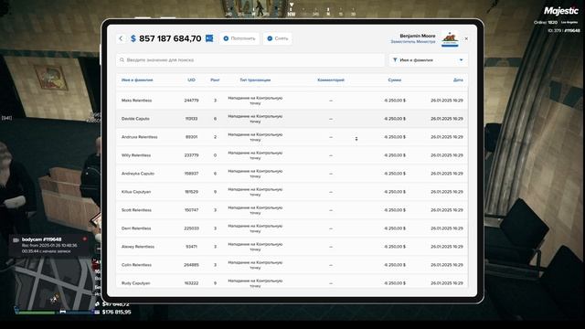The width and height of the screenshot is (585, 329).
Task: Click UID 233779
Action: click(x=191, y=155)
